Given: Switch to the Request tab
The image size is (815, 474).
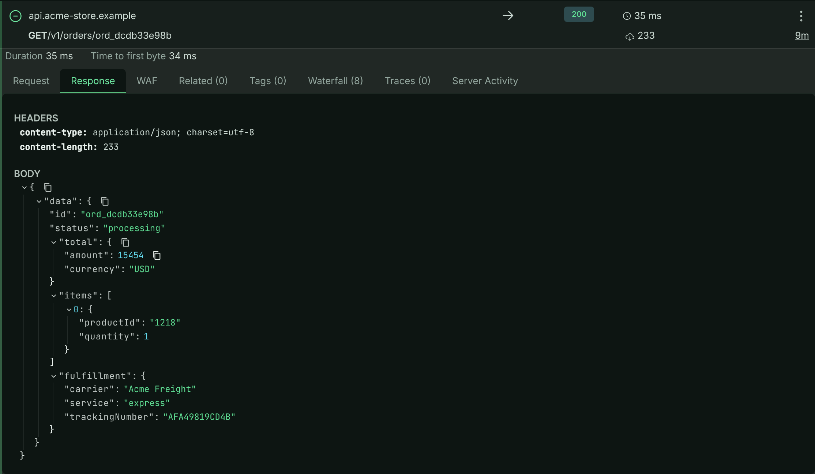Looking at the screenshot, I should coord(31,81).
